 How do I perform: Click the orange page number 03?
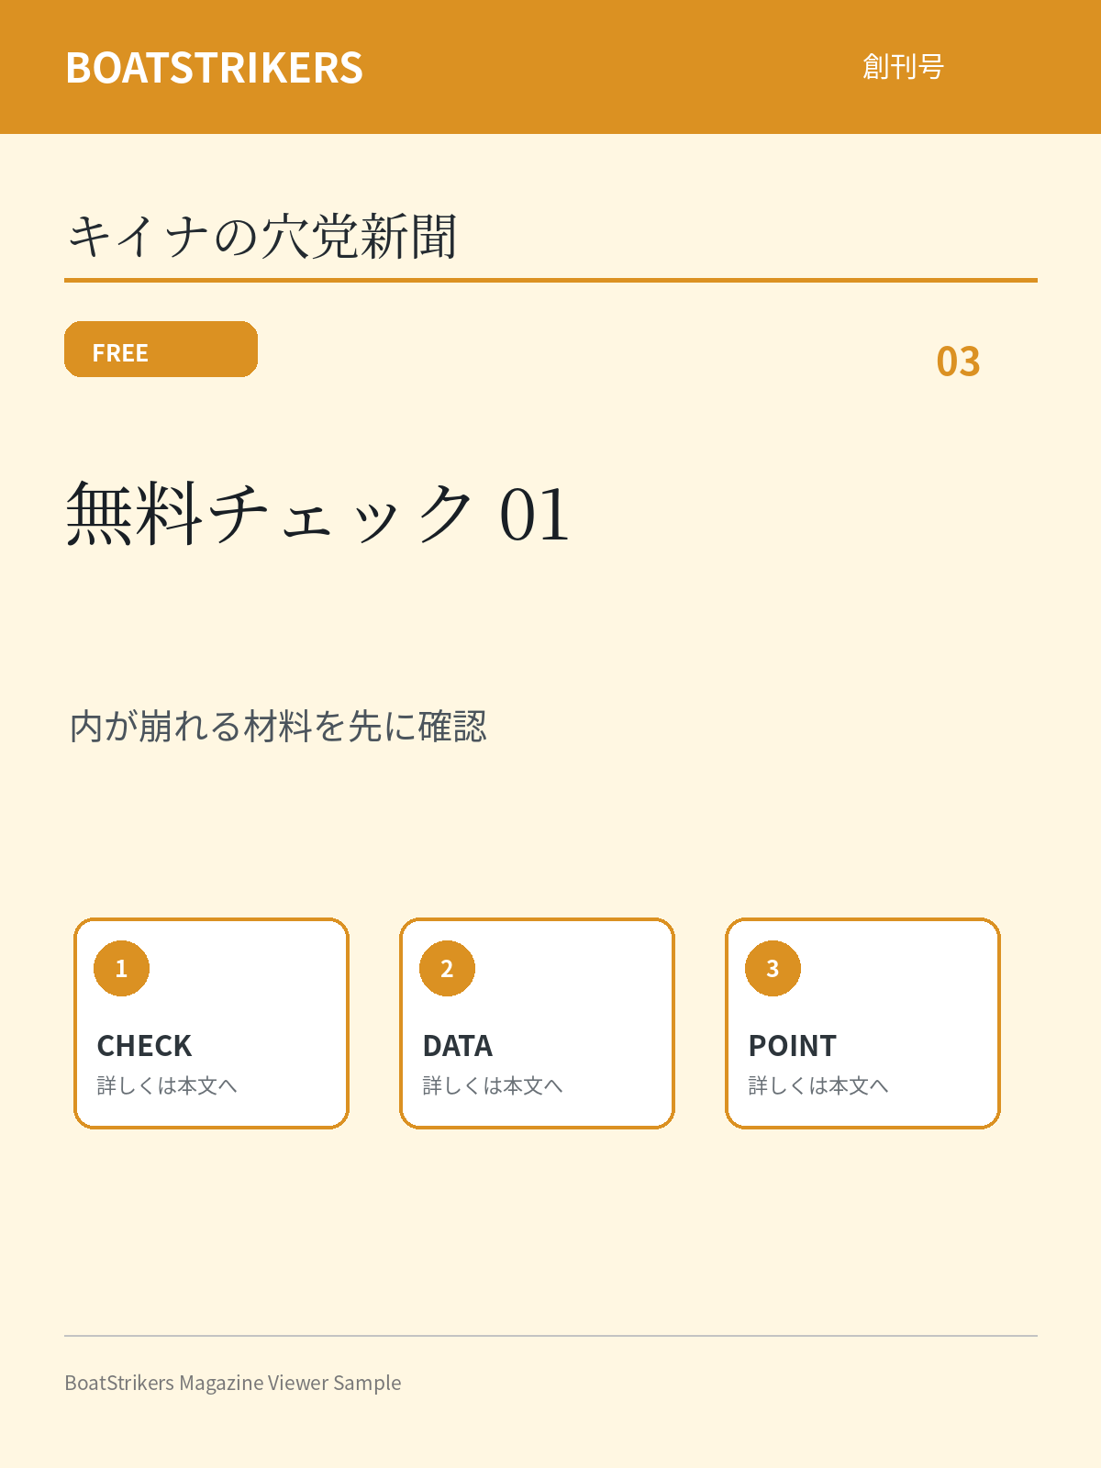[x=958, y=361]
